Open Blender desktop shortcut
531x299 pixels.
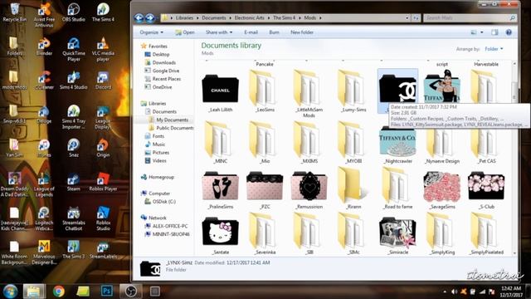[44, 47]
